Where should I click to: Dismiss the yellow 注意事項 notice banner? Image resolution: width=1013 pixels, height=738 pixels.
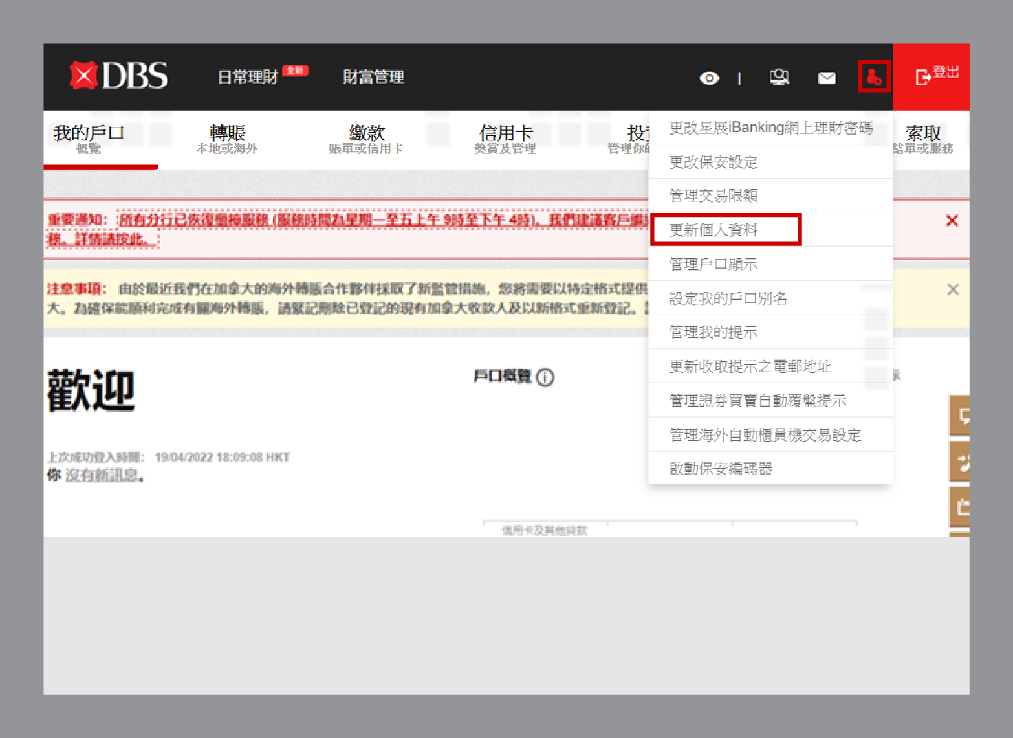952,289
